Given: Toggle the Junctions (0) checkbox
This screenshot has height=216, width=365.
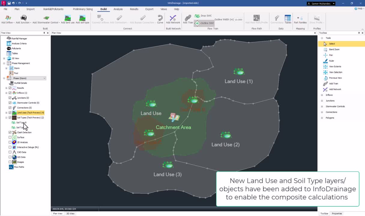Looking at the screenshot, I should [10, 98].
